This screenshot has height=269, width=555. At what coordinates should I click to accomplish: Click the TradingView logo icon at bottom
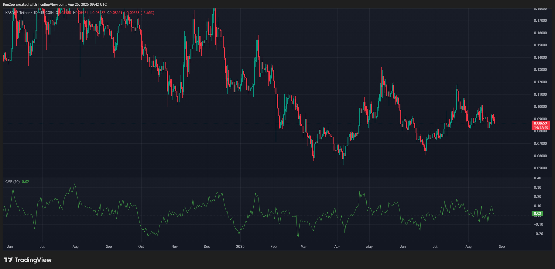click(x=8, y=260)
